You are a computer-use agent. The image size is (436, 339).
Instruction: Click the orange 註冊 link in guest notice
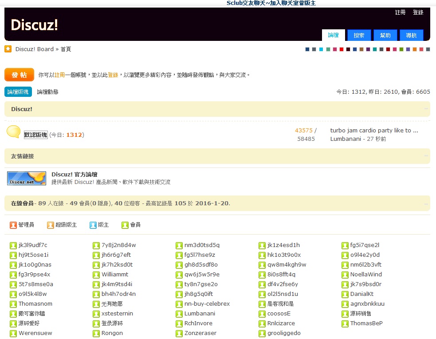click(60, 75)
